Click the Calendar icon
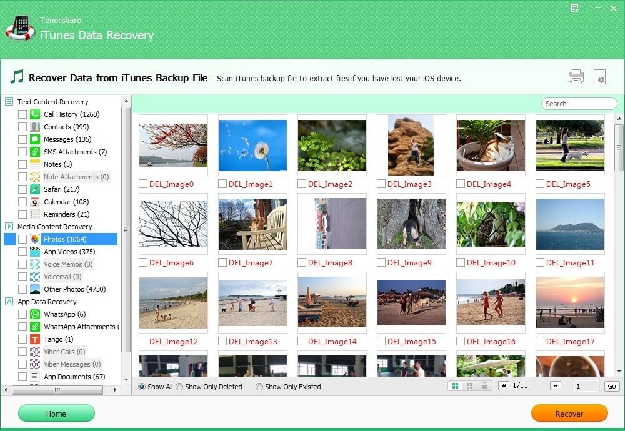 (x=35, y=202)
